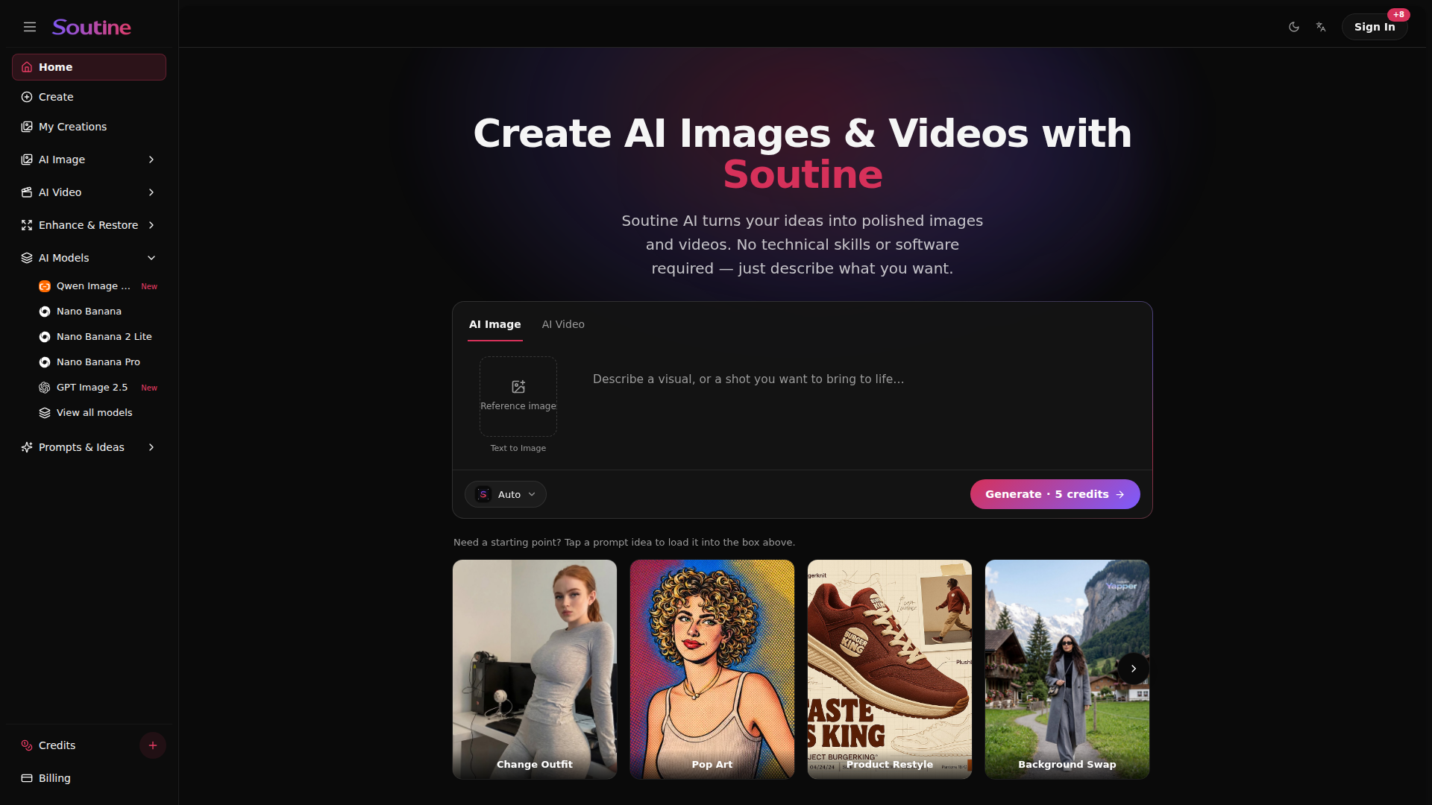Image resolution: width=1432 pixels, height=805 pixels.
Task: Load the Product Restyle prompt idea
Action: click(x=890, y=669)
